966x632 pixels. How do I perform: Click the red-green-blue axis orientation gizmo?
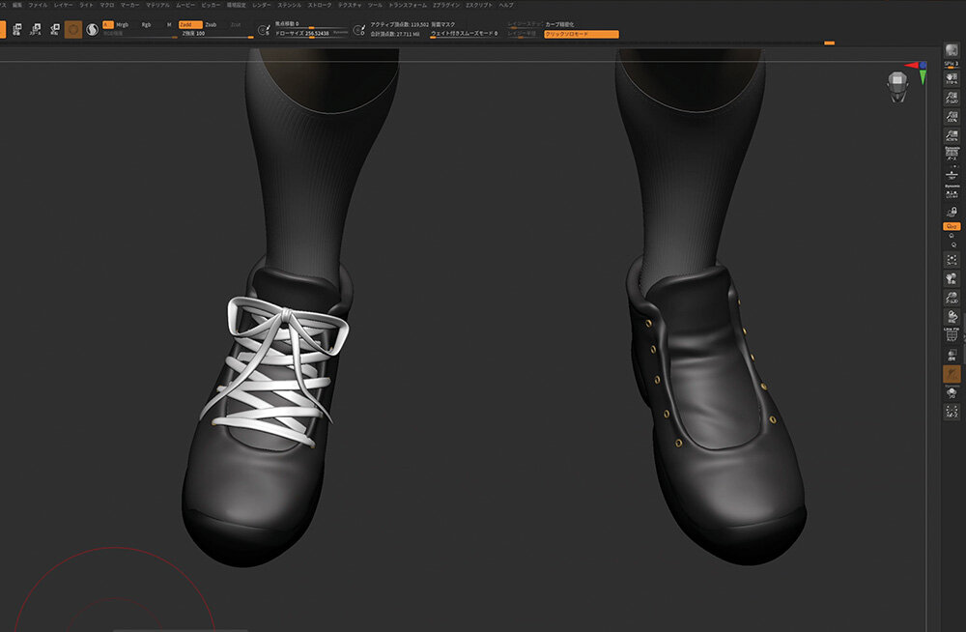(918, 71)
